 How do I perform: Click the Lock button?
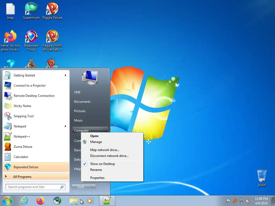[x=81, y=187]
